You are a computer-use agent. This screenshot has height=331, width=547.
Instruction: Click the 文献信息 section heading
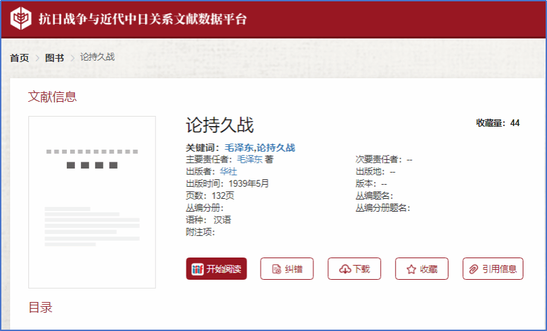pos(53,97)
